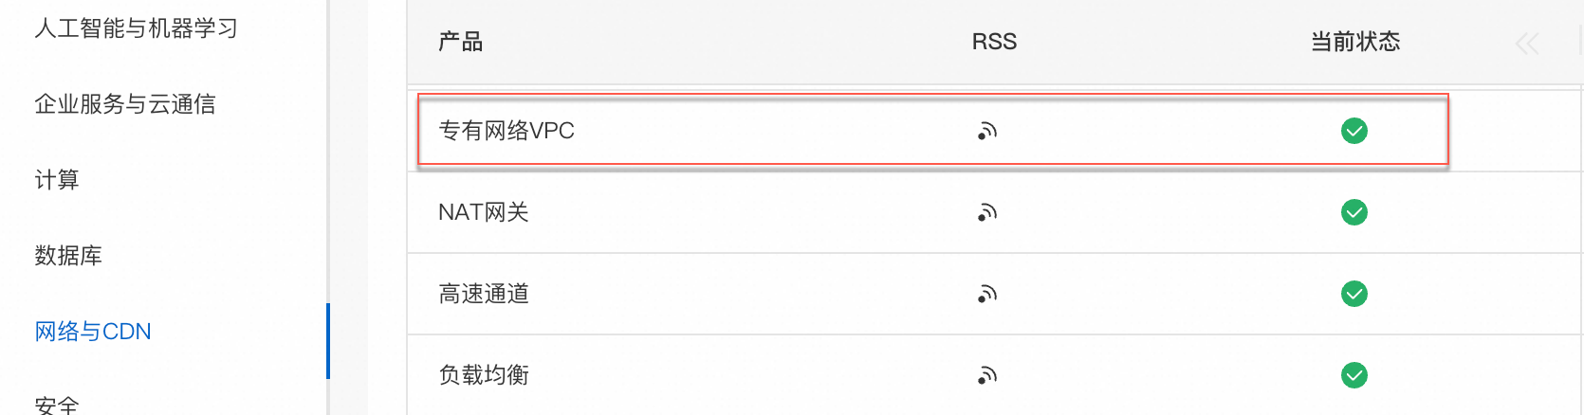The height and width of the screenshot is (415, 1584).
Task: Select 计算 category in sidebar
Action: [x=57, y=180]
